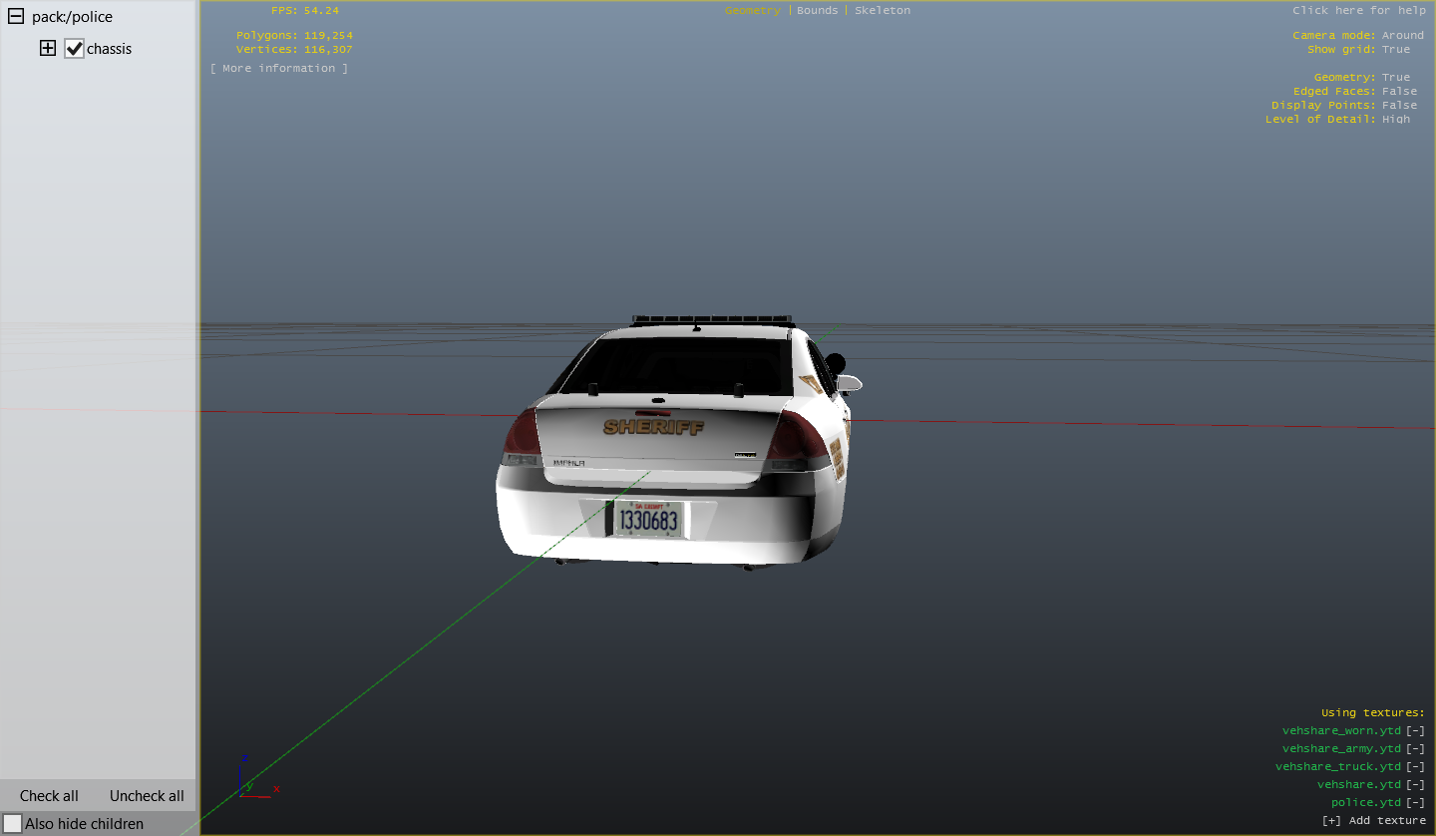
Task: Toggle Display Points False value
Action: coord(1398,105)
